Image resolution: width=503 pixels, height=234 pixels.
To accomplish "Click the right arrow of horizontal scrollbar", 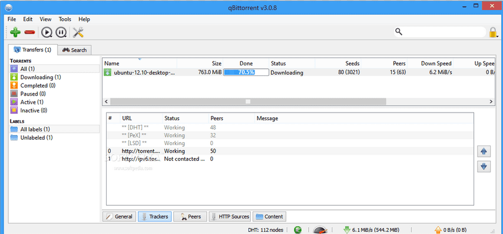I will coord(491,101).
